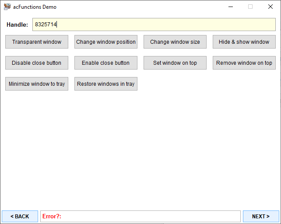
Task: Click the greyed-out maximize window icon
Action: pyautogui.click(x=250, y=7)
